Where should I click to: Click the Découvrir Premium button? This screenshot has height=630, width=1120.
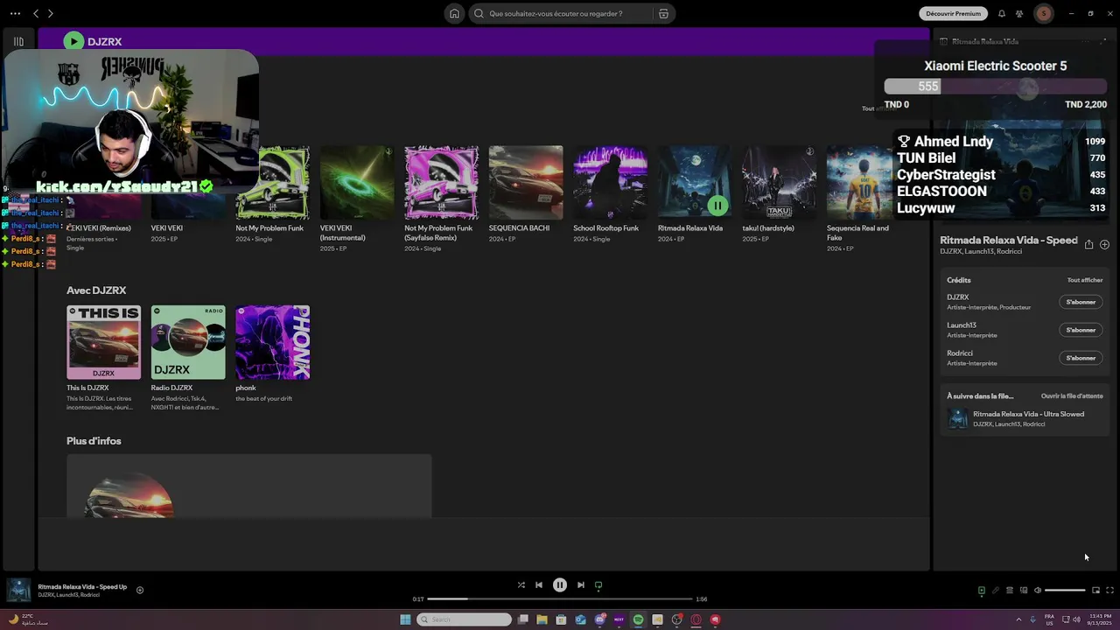pyautogui.click(x=953, y=13)
